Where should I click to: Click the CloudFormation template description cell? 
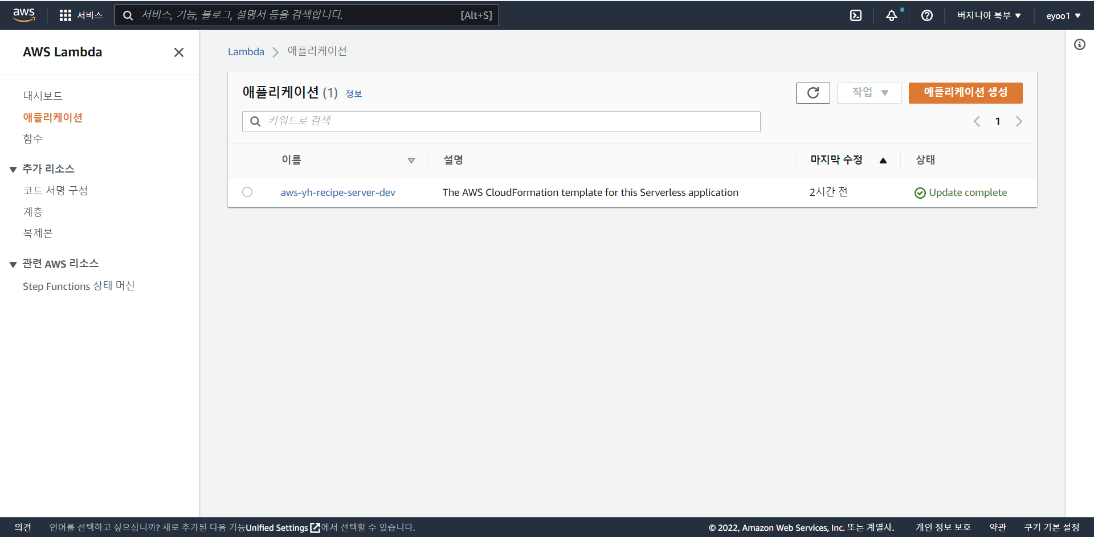tap(590, 192)
